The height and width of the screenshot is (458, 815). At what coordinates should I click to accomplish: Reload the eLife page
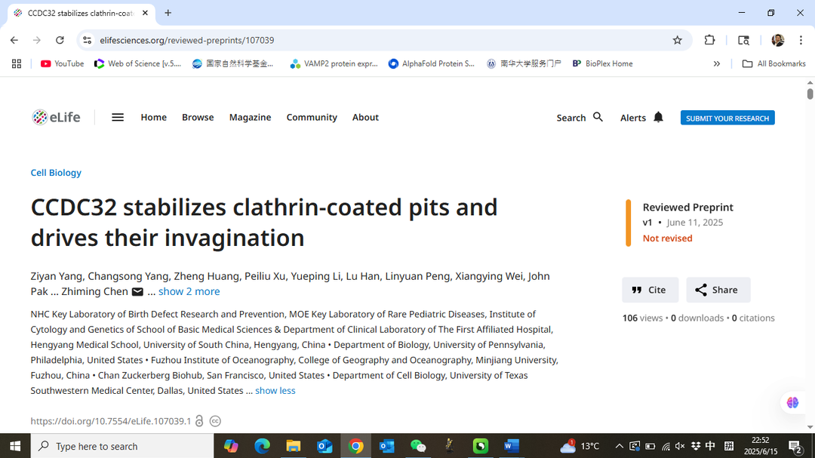pos(60,40)
